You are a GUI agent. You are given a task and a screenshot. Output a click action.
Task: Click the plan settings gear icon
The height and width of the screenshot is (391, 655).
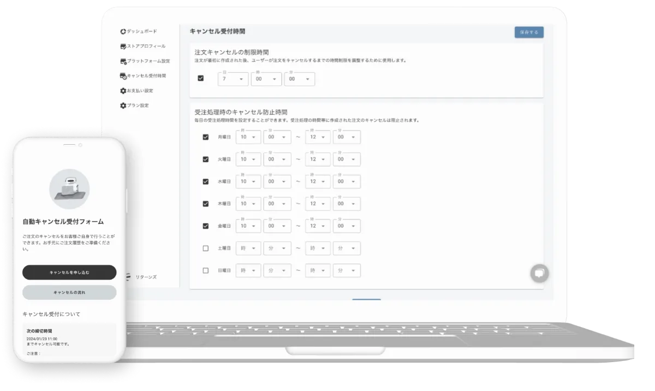point(123,105)
